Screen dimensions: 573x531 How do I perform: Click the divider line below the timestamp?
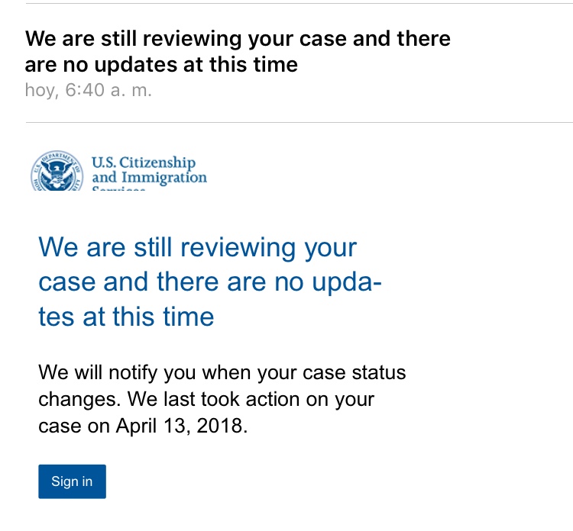299,123
